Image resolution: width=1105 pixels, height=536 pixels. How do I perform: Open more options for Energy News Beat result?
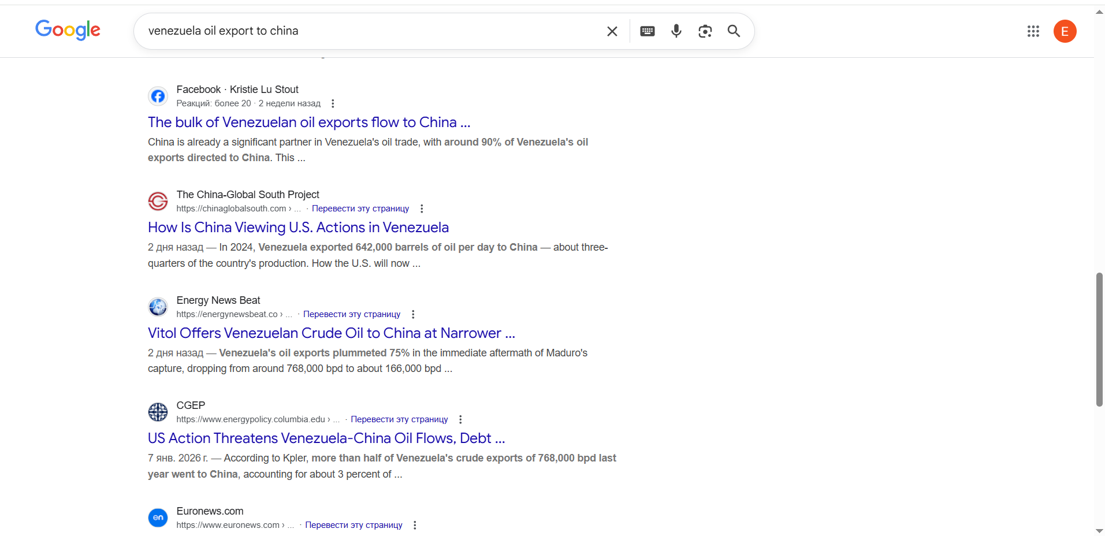413,314
